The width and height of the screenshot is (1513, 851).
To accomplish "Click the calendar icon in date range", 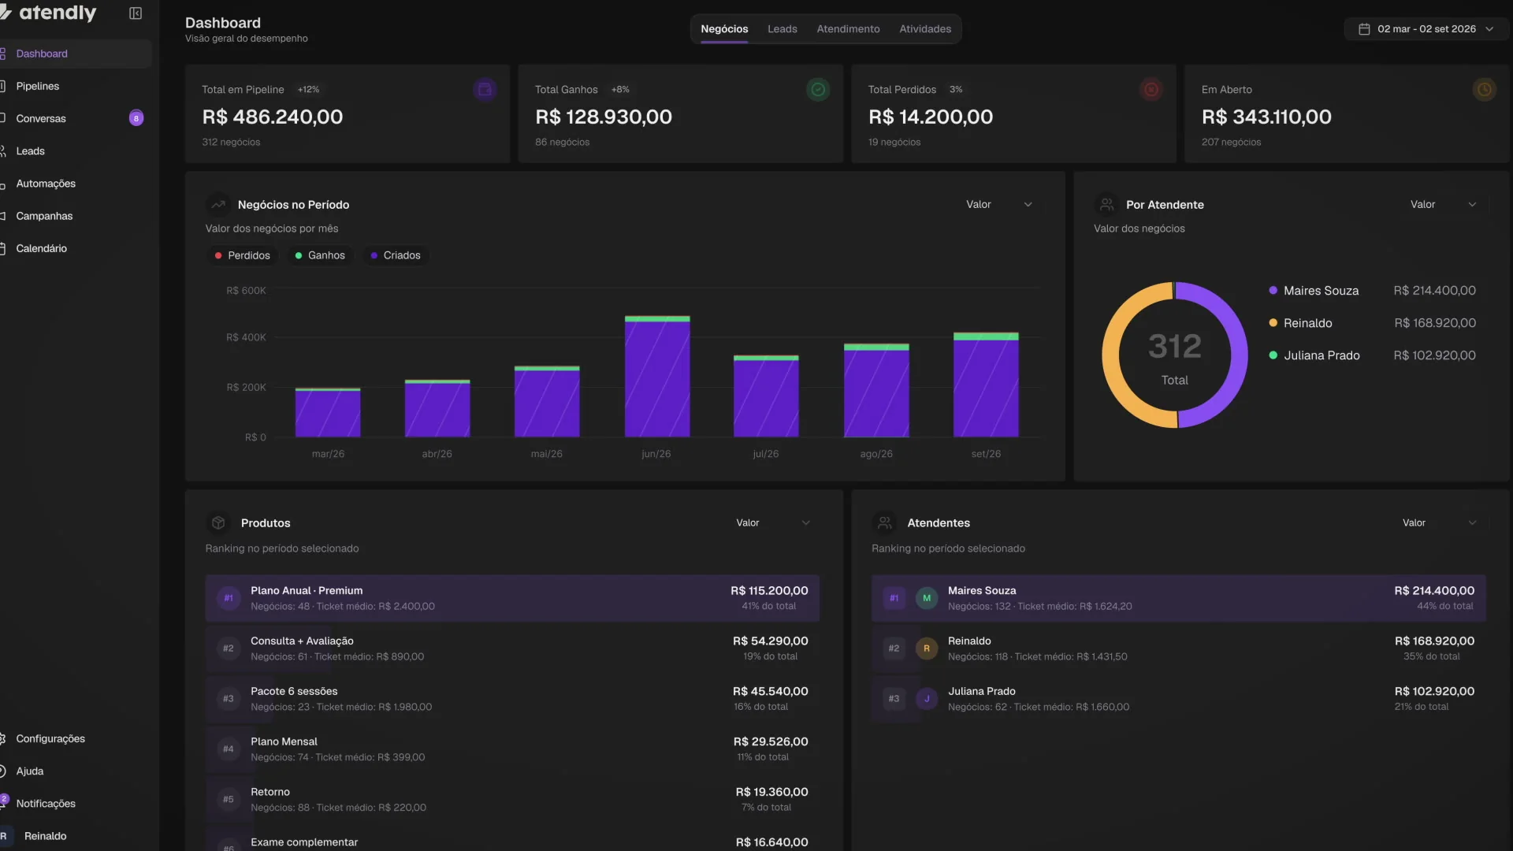I will 1364,29.
